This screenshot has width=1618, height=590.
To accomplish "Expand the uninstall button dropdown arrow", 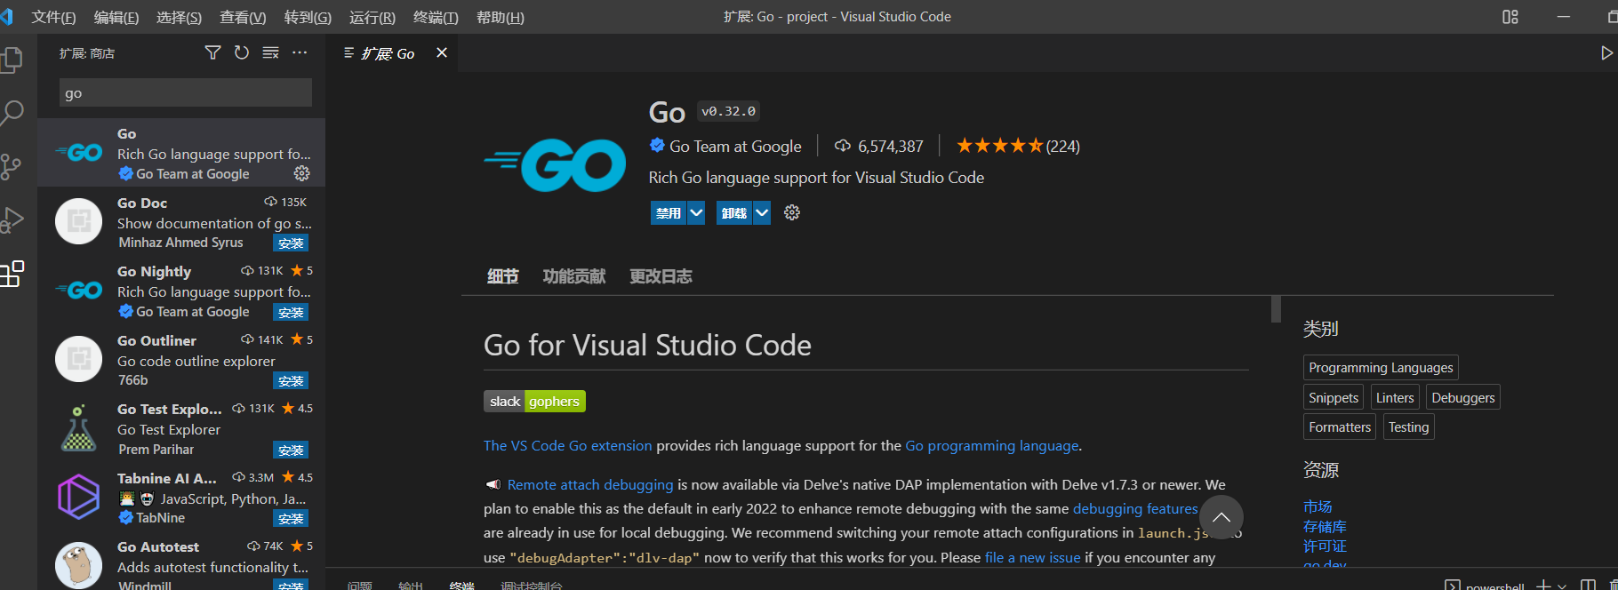I will [762, 213].
